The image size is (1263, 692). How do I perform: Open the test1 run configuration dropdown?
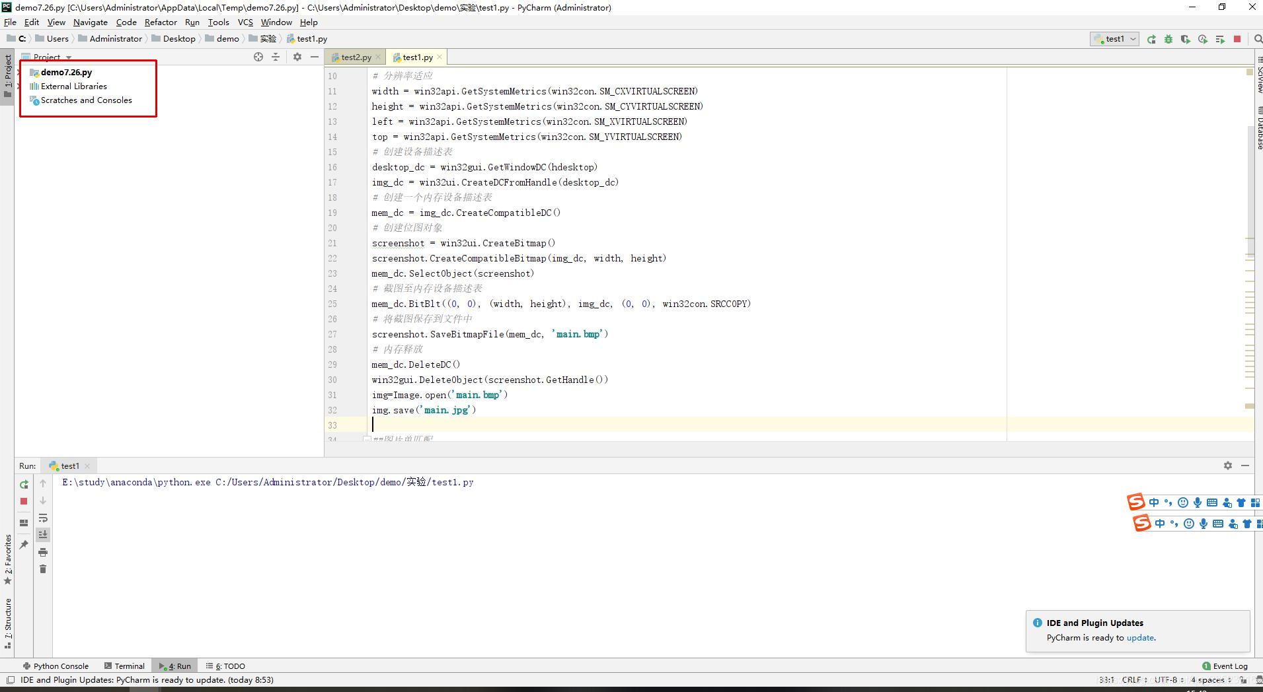pyautogui.click(x=1114, y=39)
